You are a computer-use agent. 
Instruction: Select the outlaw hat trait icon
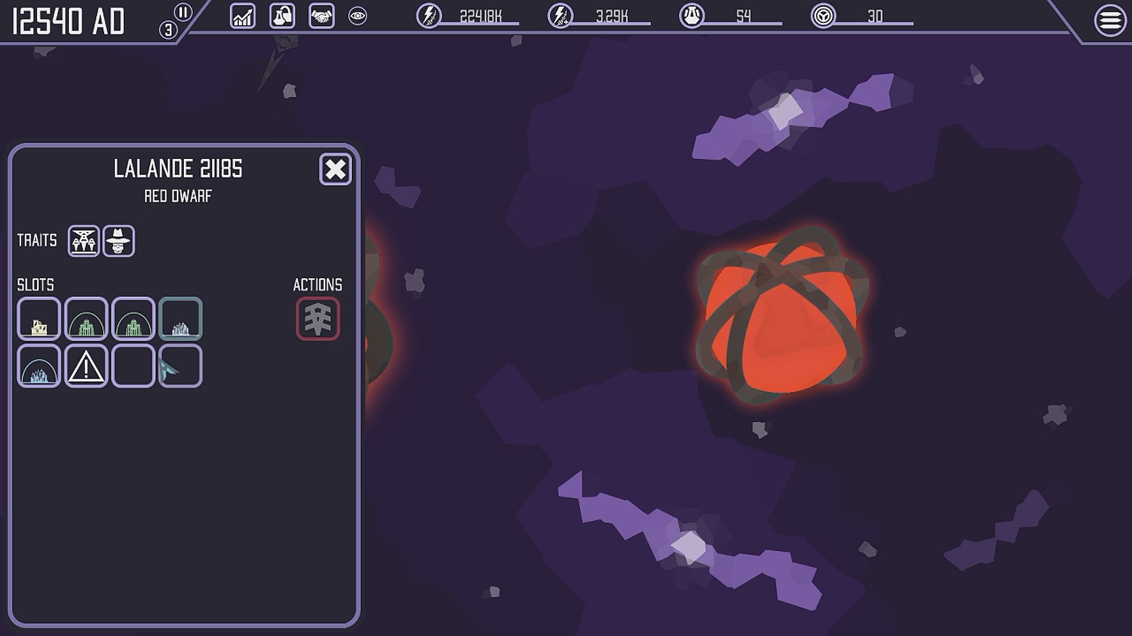(x=119, y=241)
